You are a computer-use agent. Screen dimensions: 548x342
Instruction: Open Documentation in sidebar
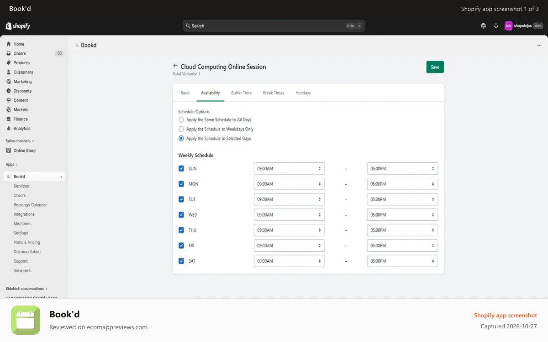[x=27, y=252]
